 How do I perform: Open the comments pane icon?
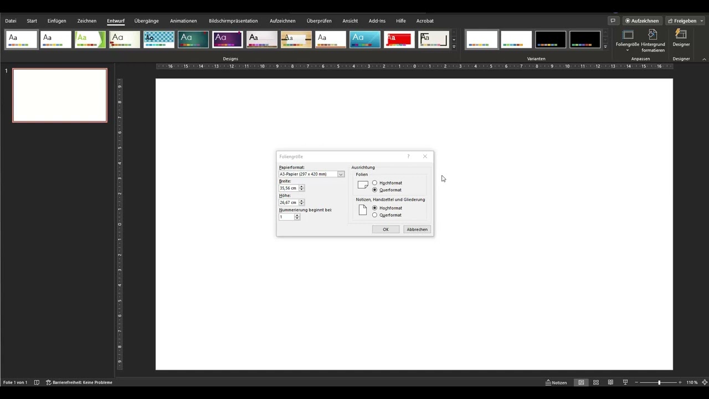[x=613, y=21]
